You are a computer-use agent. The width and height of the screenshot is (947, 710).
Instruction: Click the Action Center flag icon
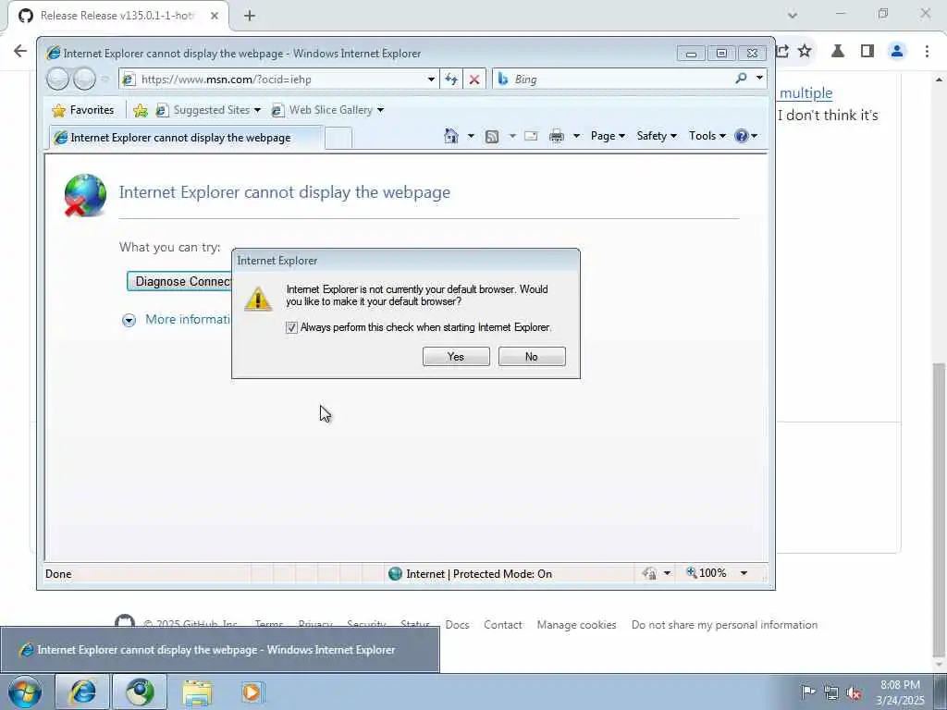[808, 692]
